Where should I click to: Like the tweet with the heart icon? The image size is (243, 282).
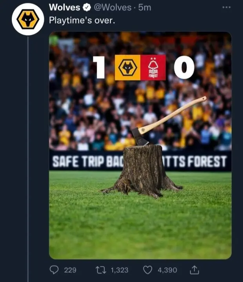[x=147, y=270]
